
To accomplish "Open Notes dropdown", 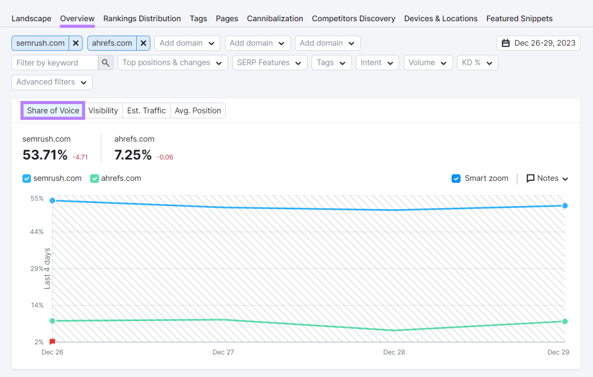I will [547, 178].
